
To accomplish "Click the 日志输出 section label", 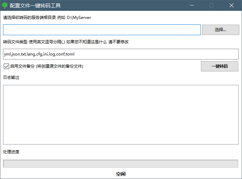I will pyautogui.click(x=11, y=78).
